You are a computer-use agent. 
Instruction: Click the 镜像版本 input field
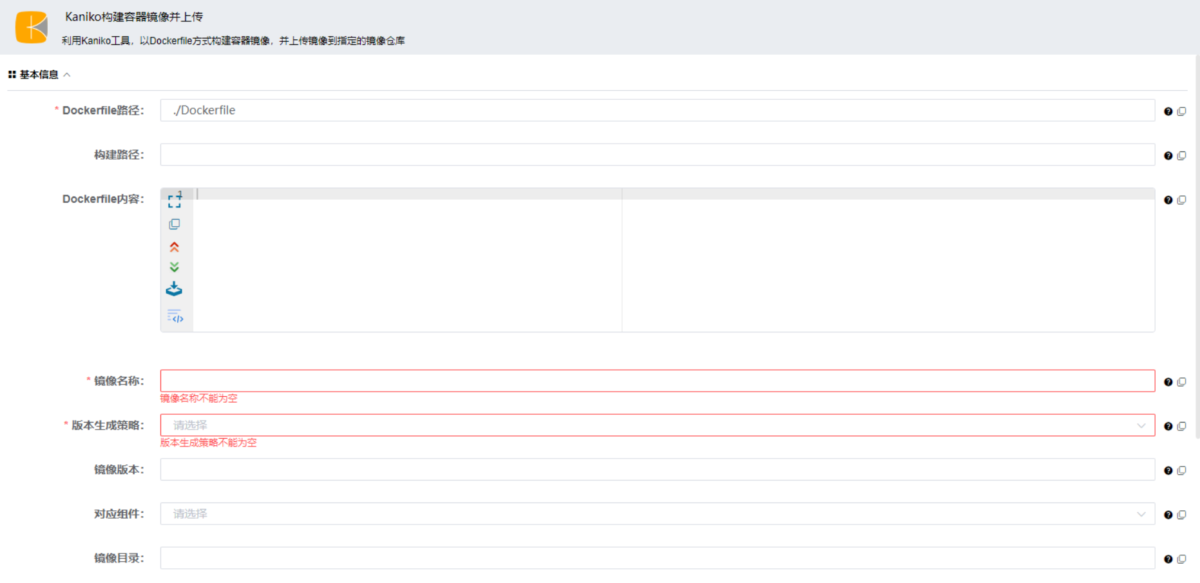[x=657, y=470]
